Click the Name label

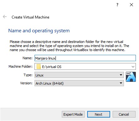tap(28, 58)
